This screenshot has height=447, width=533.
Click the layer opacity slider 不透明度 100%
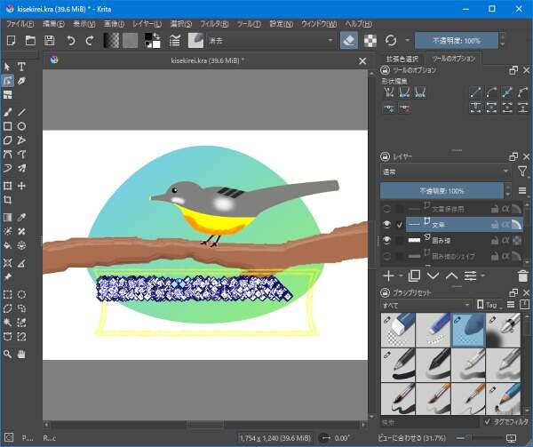442,191
